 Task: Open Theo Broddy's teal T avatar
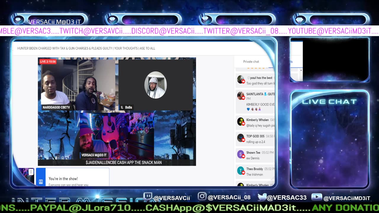(x=241, y=170)
